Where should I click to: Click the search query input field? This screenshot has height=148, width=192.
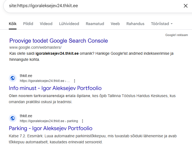tap(91, 6)
